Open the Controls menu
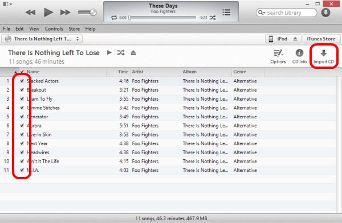This screenshot has width=342, height=223. coord(54,29)
